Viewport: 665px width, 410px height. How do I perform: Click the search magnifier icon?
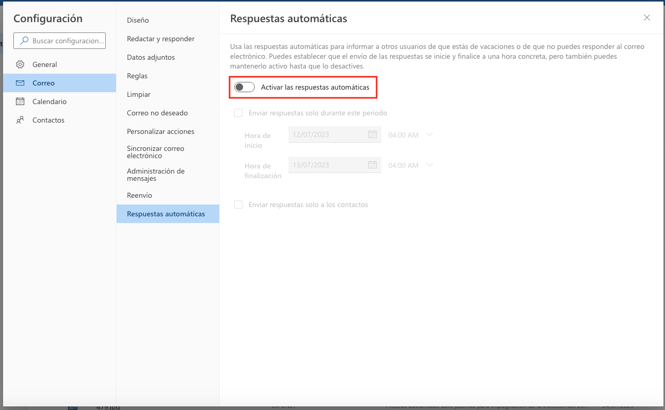pos(25,40)
